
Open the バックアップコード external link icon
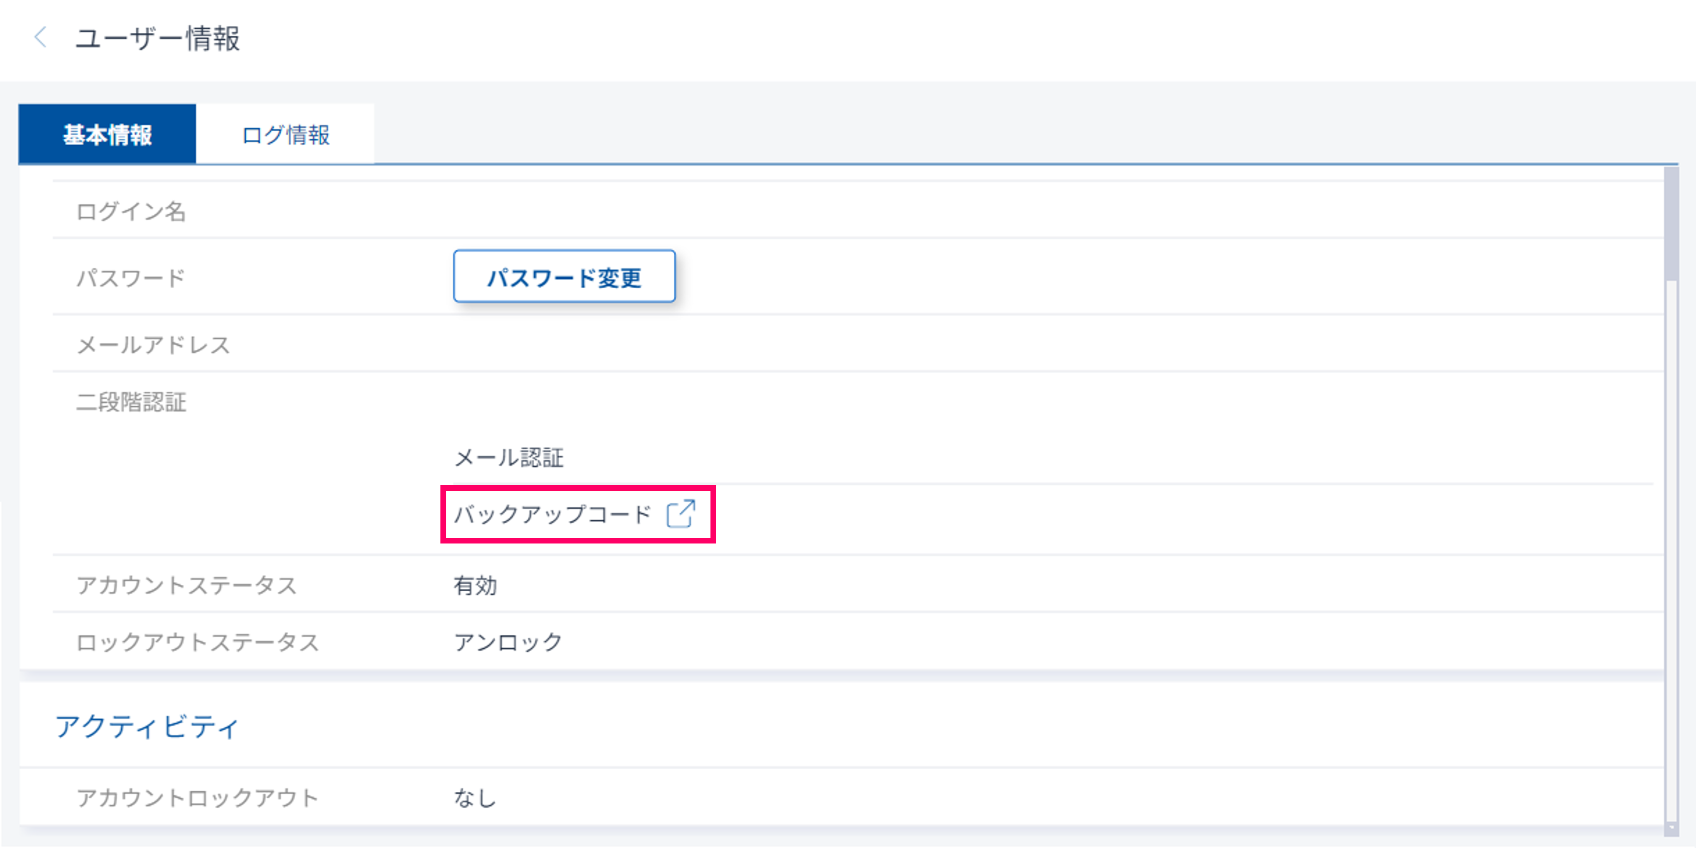681,513
